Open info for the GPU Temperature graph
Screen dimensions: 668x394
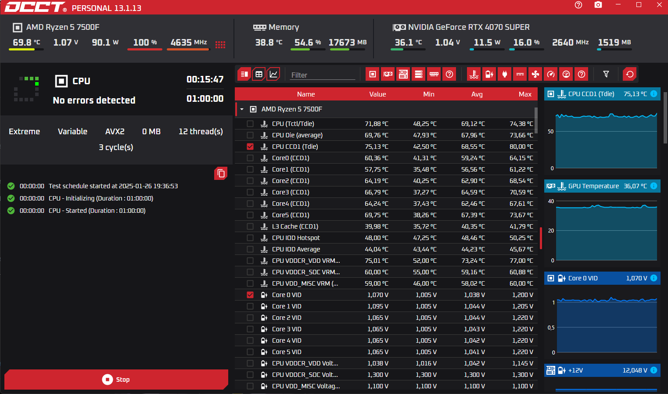coord(654,186)
